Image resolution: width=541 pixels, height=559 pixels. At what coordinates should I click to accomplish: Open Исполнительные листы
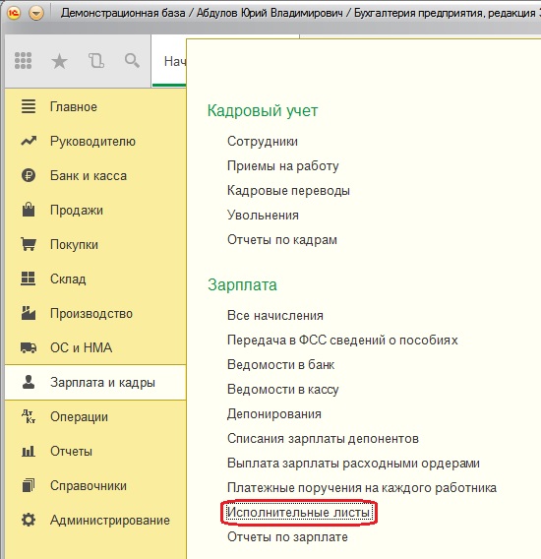click(x=299, y=513)
